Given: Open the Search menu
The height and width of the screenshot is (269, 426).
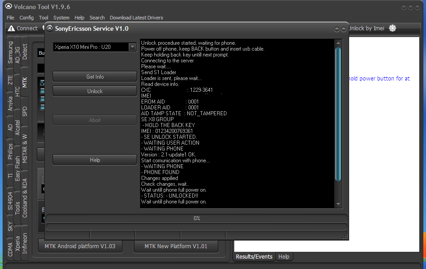Looking at the screenshot, I should click(97, 18).
